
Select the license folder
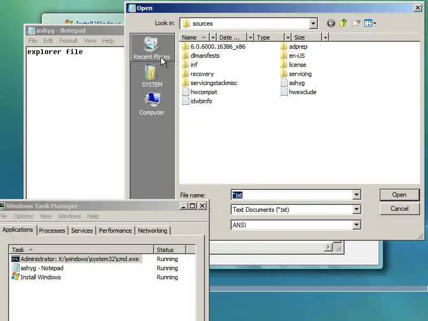click(293, 65)
